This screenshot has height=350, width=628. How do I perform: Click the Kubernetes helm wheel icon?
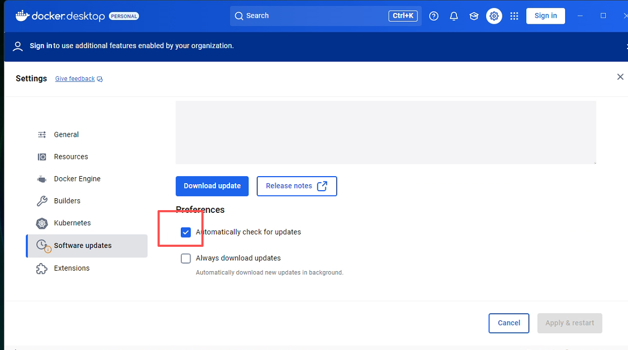pos(42,224)
